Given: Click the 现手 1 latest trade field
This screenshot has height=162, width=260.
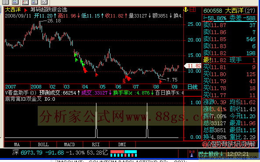Looking at the screenshot, I should coord(242,60).
